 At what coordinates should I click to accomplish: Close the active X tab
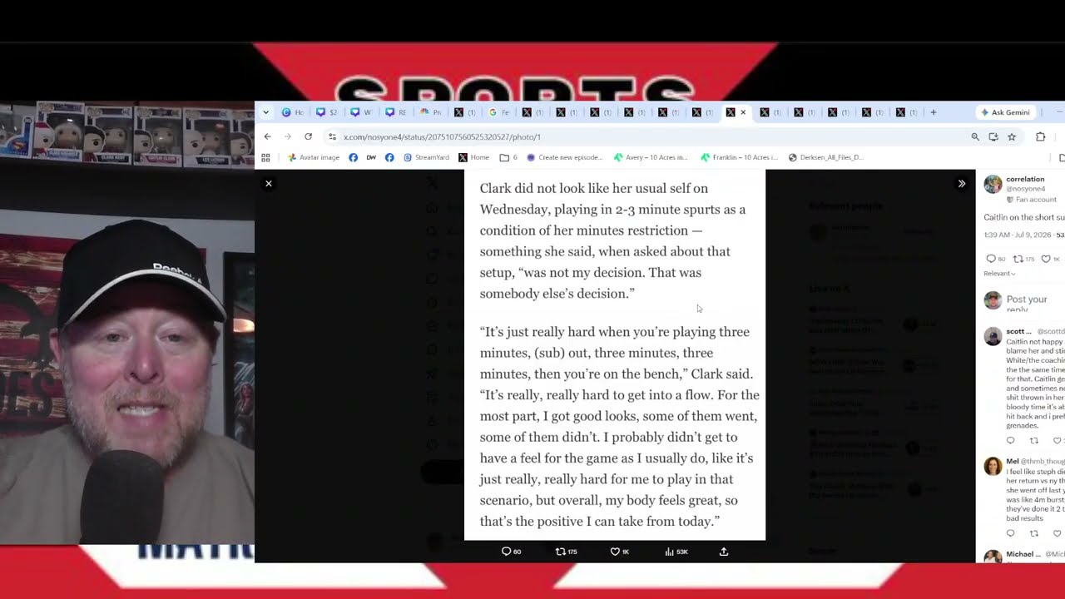click(x=743, y=112)
